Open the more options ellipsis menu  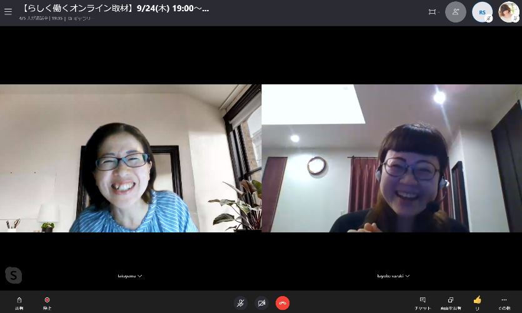point(504,304)
